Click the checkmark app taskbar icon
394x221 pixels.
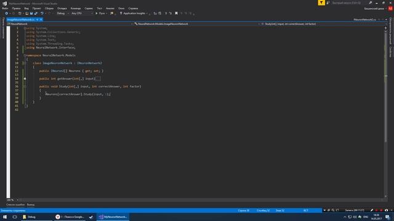pyautogui.click(x=91, y=217)
